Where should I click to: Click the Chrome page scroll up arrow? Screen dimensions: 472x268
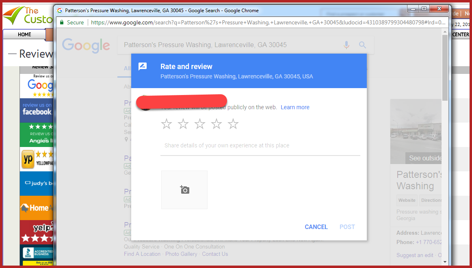coord(445,31)
